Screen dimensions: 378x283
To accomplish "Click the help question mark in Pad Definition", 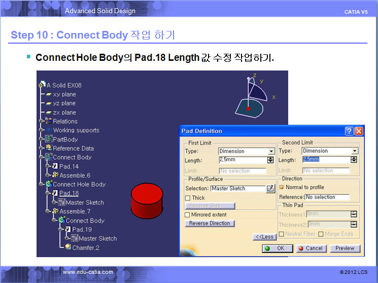I will tap(349, 131).
